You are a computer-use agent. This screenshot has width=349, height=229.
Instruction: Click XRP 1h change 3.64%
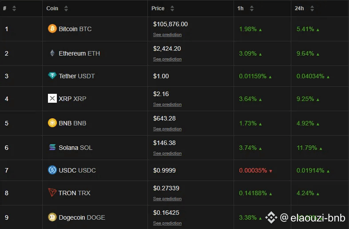click(x=248, y=99)
